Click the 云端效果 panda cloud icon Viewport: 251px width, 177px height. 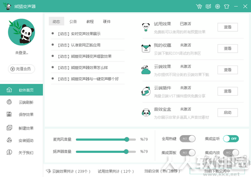pos(146,70)
